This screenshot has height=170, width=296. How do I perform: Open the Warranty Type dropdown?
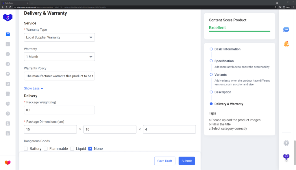(x=59, y=37)
